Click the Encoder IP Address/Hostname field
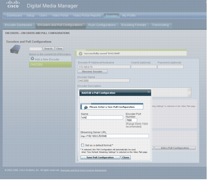The height and width of the screenshot is (180, 207). (x=104, y=67)
